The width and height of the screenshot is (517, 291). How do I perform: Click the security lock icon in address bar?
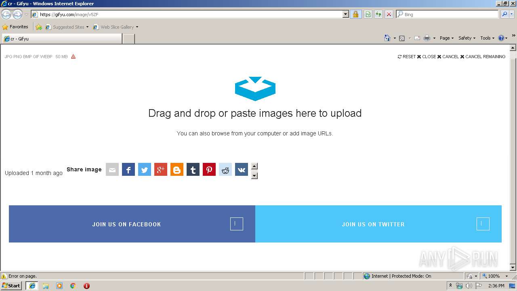[x=355, y=14]
